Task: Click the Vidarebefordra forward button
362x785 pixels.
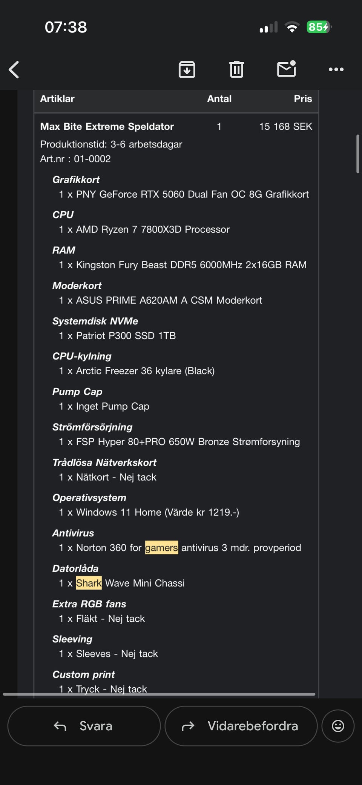Action: point(241,726)
